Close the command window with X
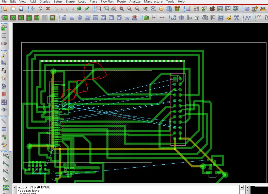Viewport: 268px width, 194px height. click(x=15, y=187)
